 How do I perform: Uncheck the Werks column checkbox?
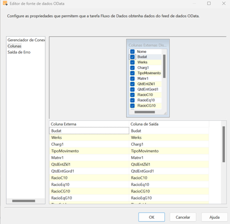[132, 62]
